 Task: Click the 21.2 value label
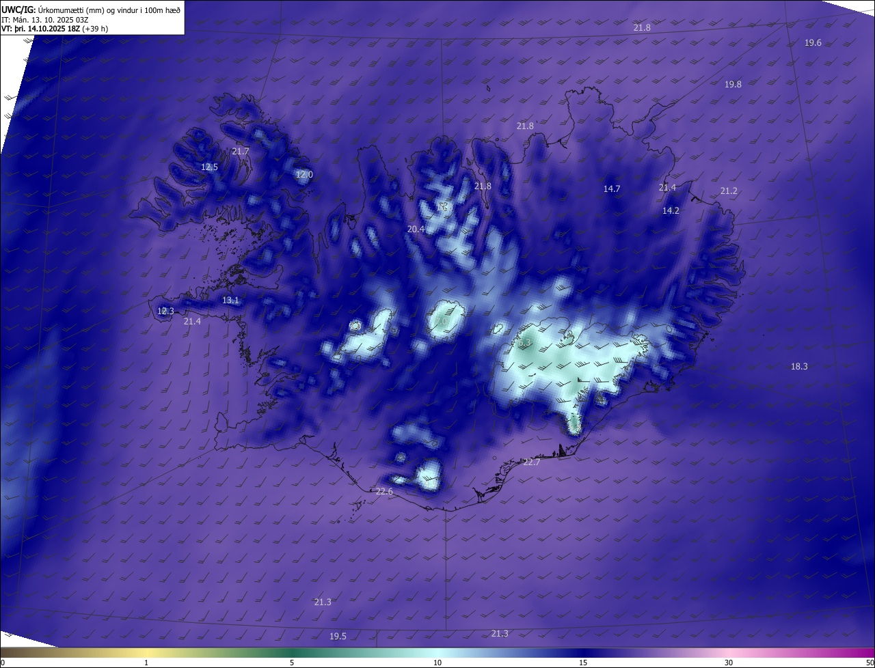coord(729,191)
